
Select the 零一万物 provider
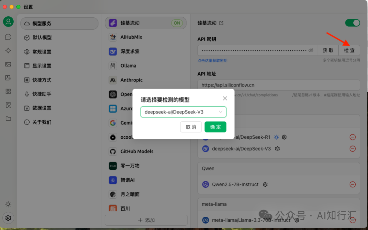pyautogui.click(x=146, y=166)
